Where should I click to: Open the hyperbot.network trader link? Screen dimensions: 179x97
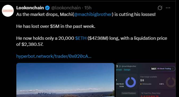[x=54, y=56]
